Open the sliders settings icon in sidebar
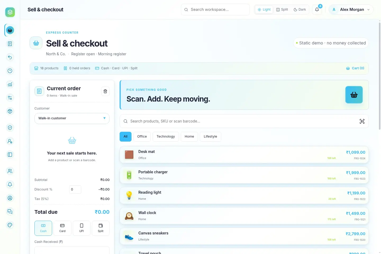381x254 pixels. pos(10,98)
